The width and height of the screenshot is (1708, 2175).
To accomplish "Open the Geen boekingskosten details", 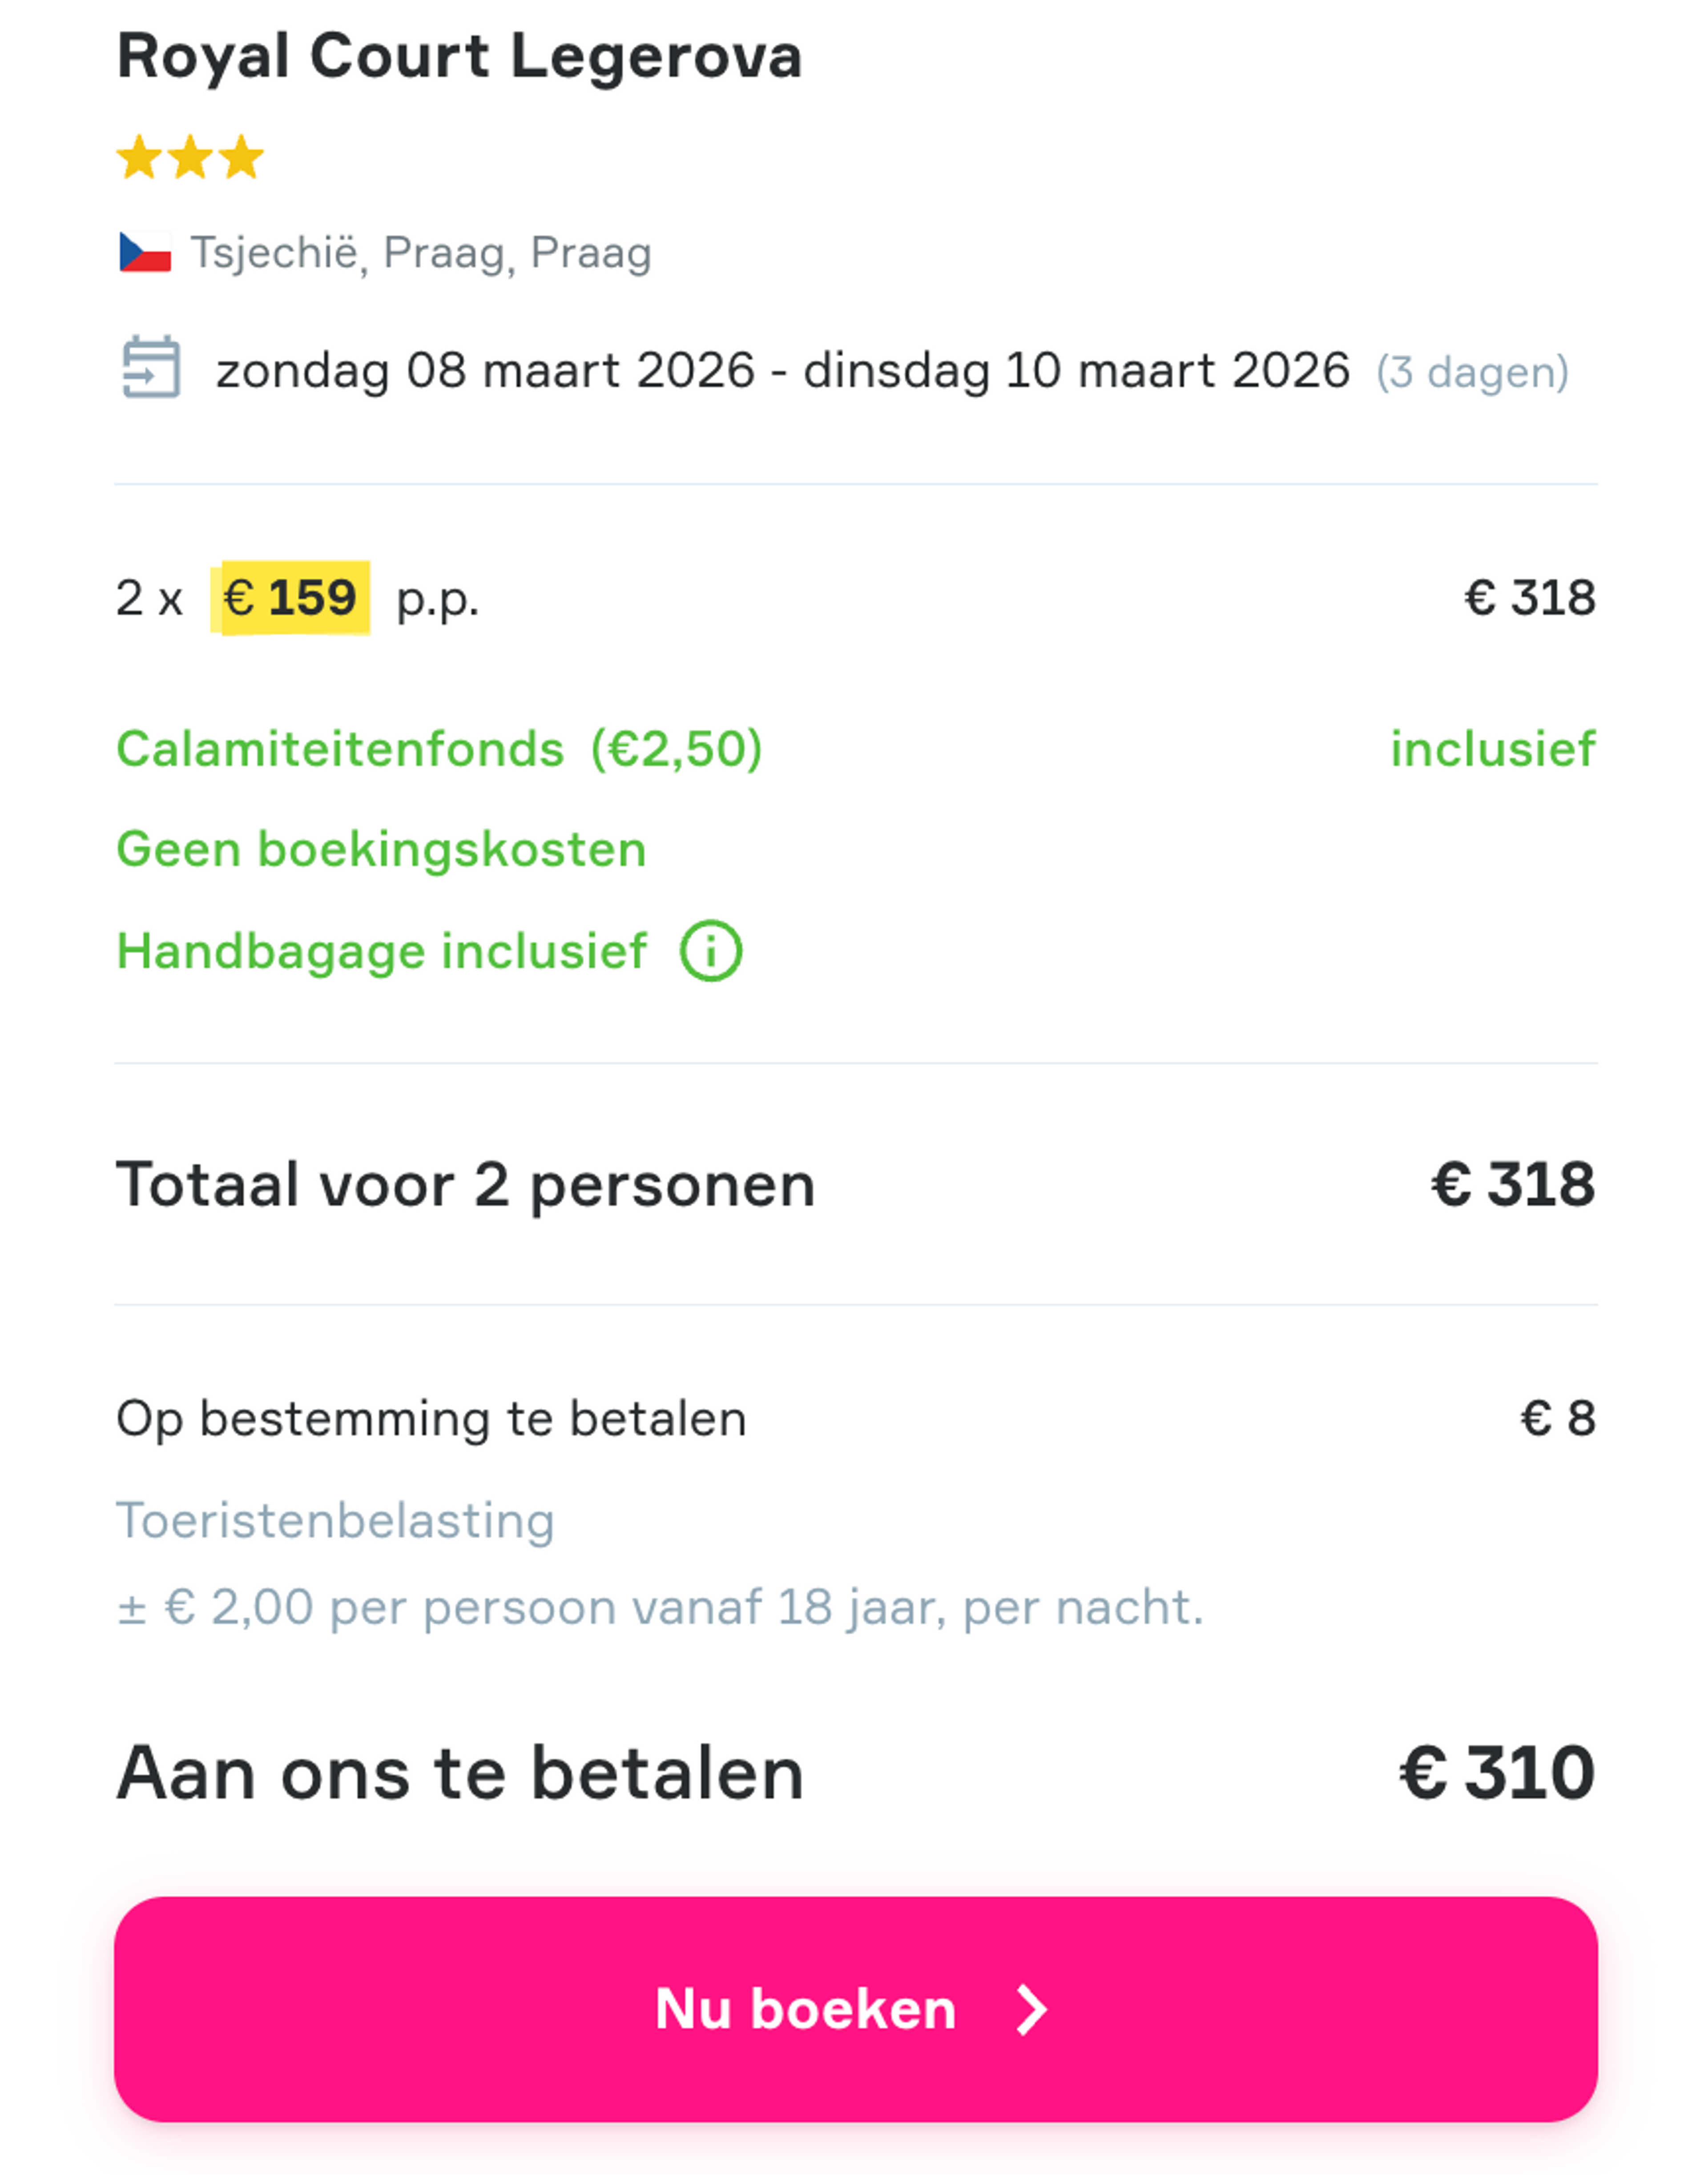I will pos(380,849).
